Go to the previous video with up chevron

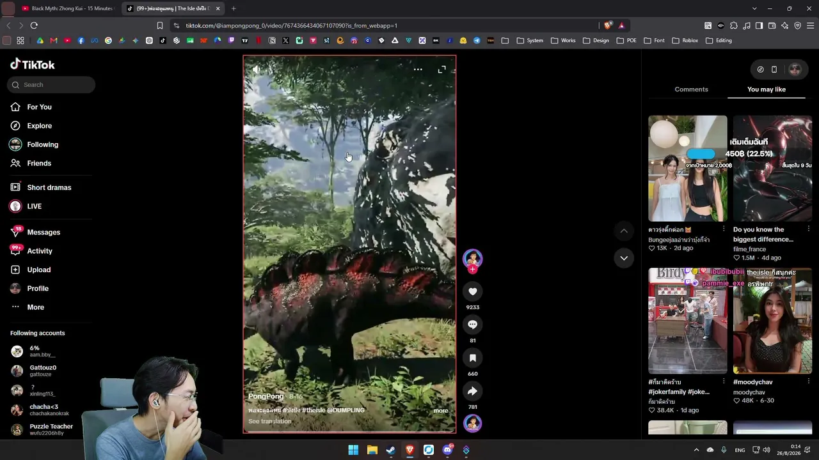(x=624, y=231)
